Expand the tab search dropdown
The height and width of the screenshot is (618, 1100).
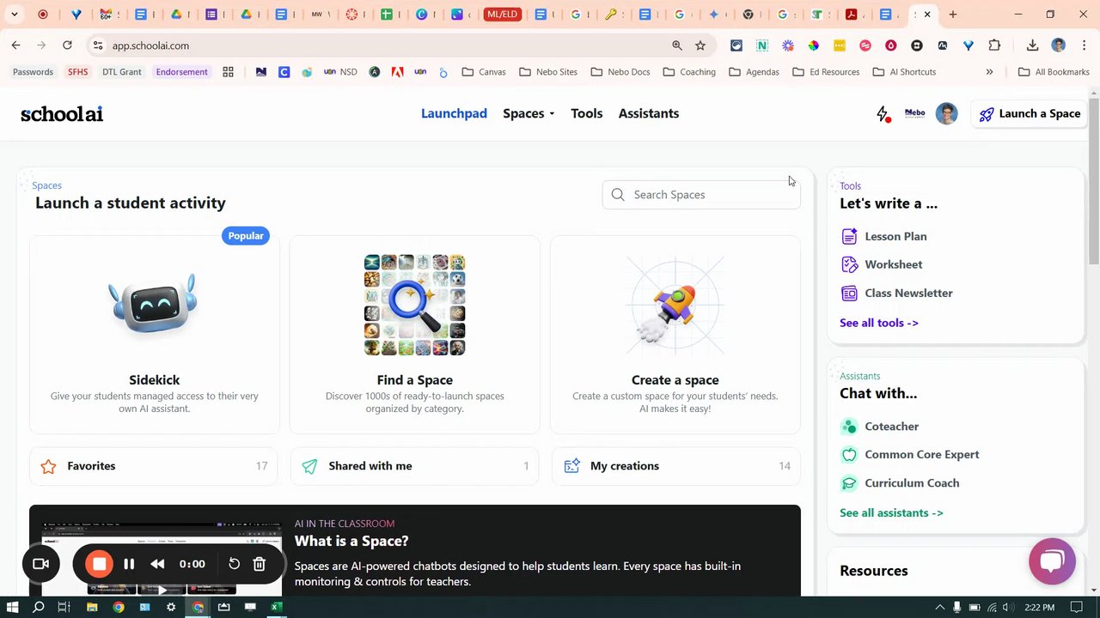tap(15, 15)
